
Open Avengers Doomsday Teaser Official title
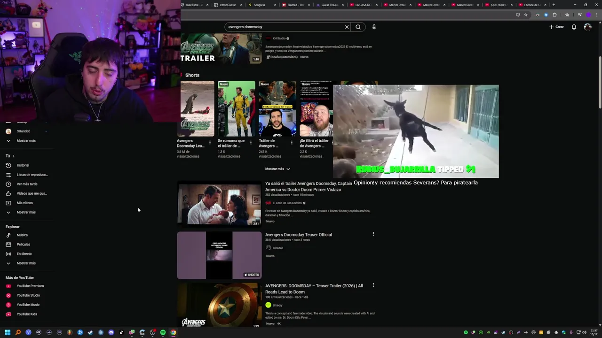coord(299,235)
